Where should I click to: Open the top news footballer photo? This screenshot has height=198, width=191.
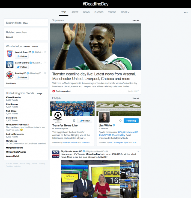(x=95, y=46)
